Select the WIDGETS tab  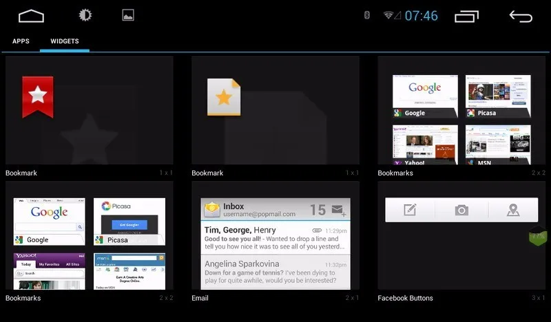tap(65, 41)
